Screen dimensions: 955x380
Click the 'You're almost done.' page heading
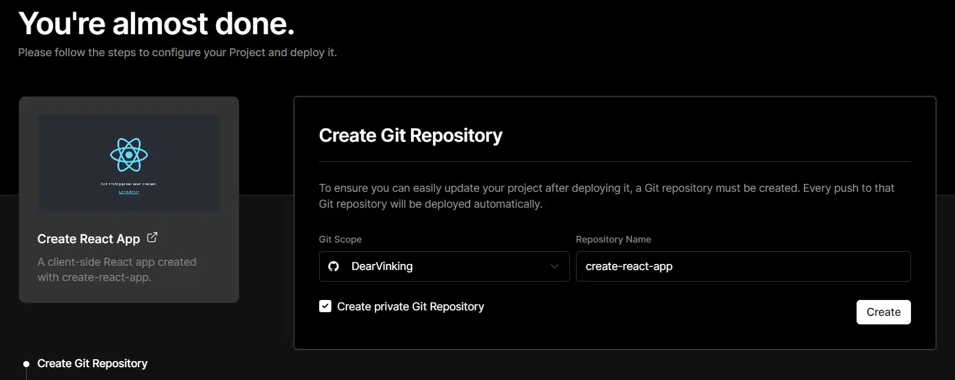click(x=157, y=24)
